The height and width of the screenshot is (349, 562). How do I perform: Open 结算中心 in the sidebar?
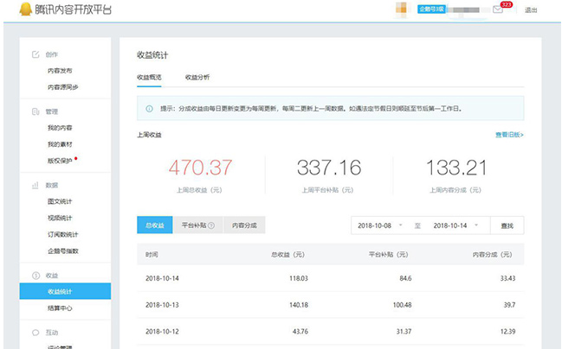60,308
